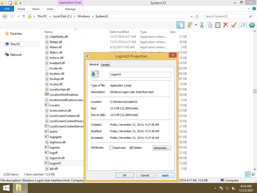Select the locale.nls file

pyautogui.click(x=56, y=68)
